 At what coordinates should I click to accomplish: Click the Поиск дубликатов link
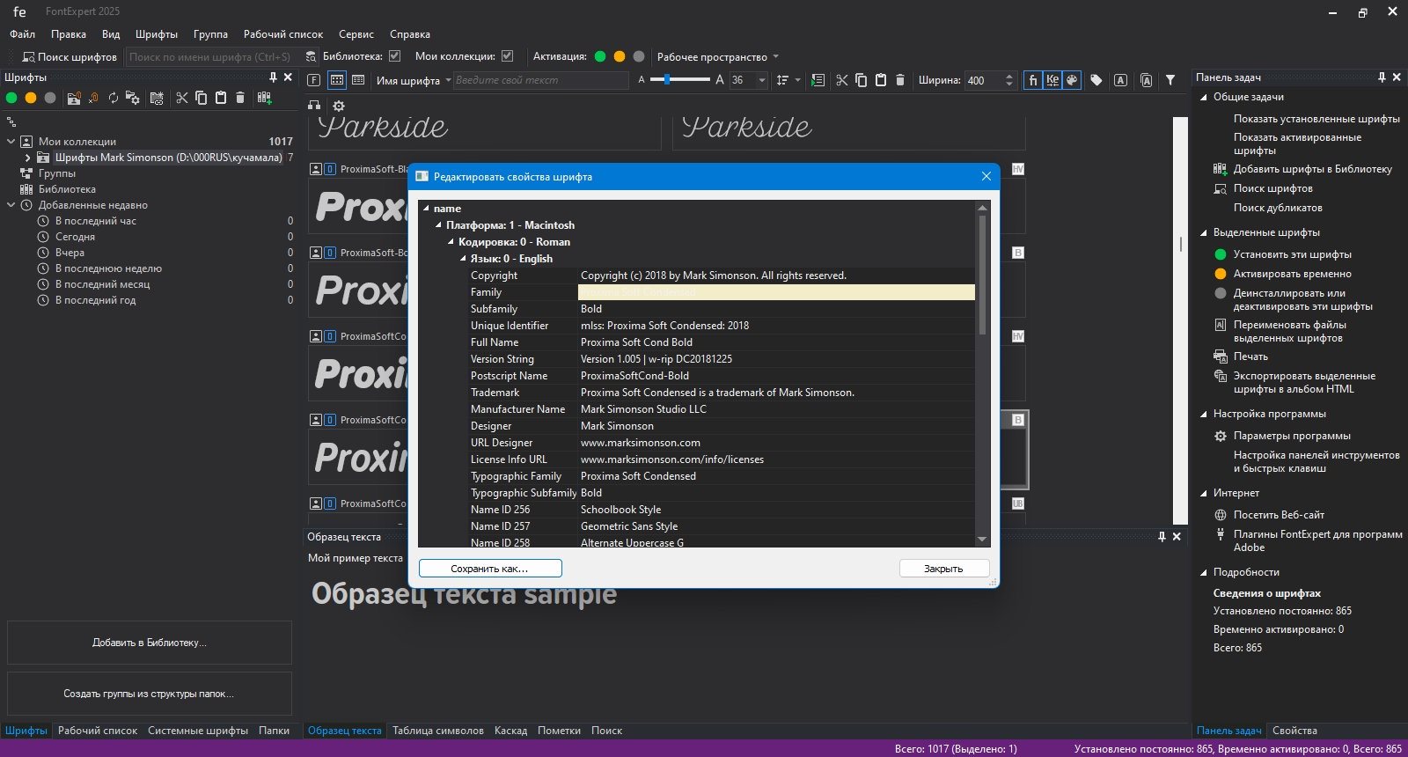point(1278,208)
